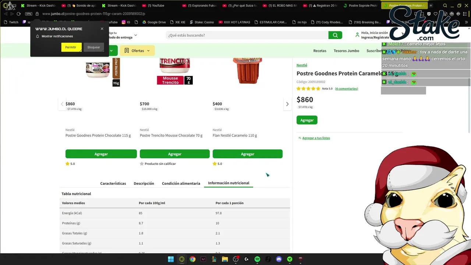The height and width of the screenshot is (265, 471).
Task: Click the Agregar a tus listas icon
Action: click(x=300, y=138)
